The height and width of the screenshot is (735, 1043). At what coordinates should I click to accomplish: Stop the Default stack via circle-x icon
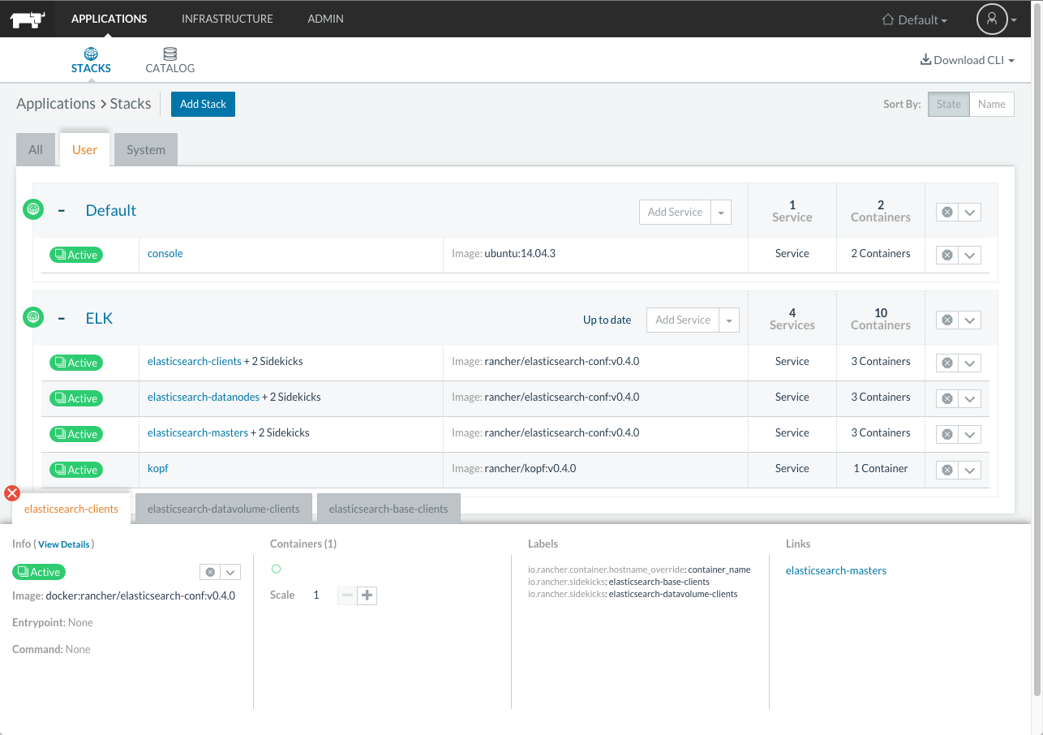(946, 212)
